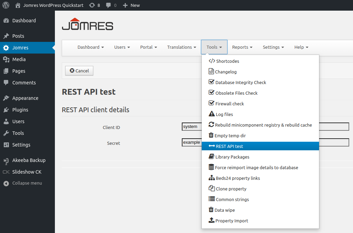Screen dimensions: 353x233
Task: Select Firewall check menu entry
Action: click(x=260, y=104)
